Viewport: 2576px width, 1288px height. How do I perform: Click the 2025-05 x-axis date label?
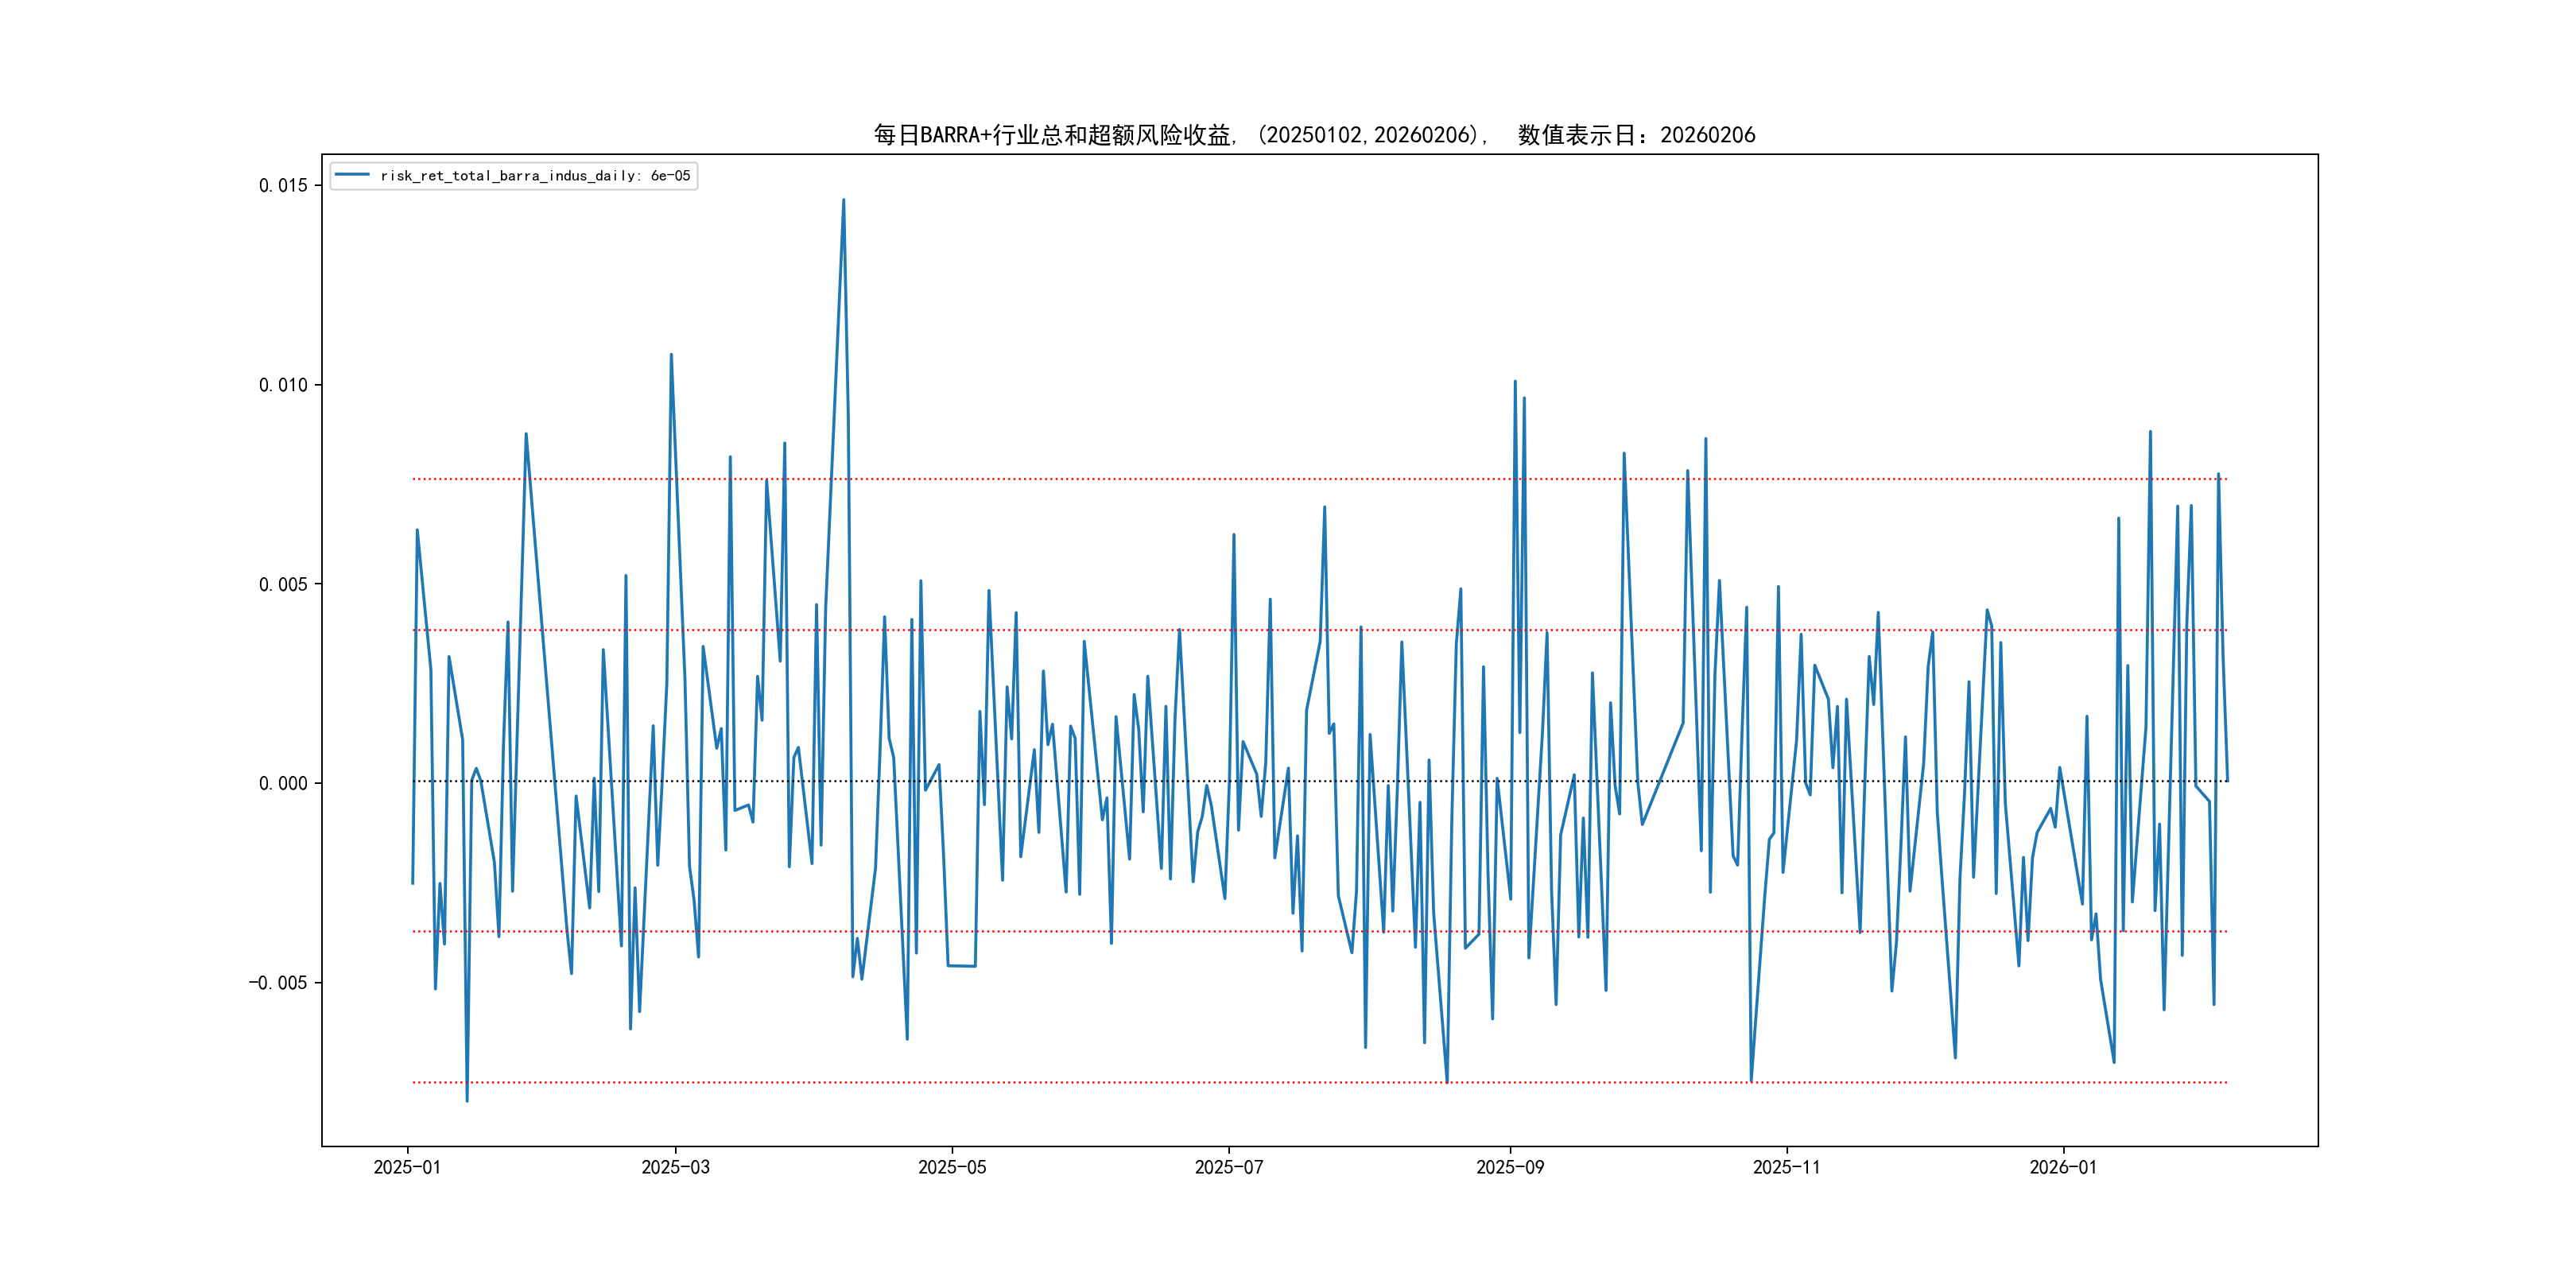pos(952,1167)
